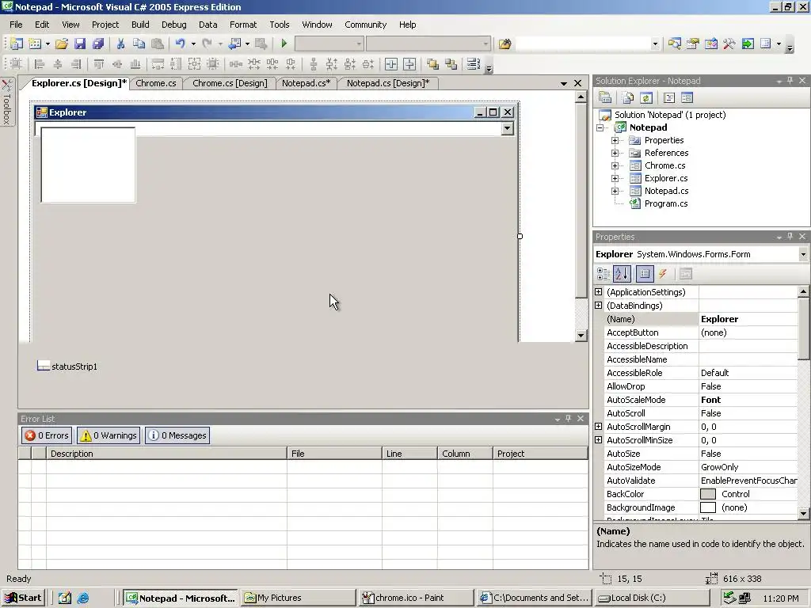Open the active documents list dropdown
Image resolution: width=811 pixels, height=608 pixels.
pos(564,83)
